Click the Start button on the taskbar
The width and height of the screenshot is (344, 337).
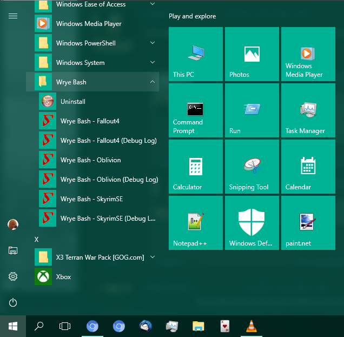click(x=13, y=326)
